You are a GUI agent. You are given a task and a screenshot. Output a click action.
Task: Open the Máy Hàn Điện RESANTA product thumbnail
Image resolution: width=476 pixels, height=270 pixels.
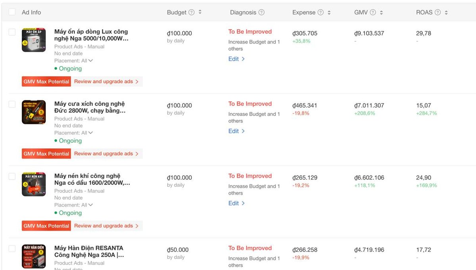tap(34, 257)
